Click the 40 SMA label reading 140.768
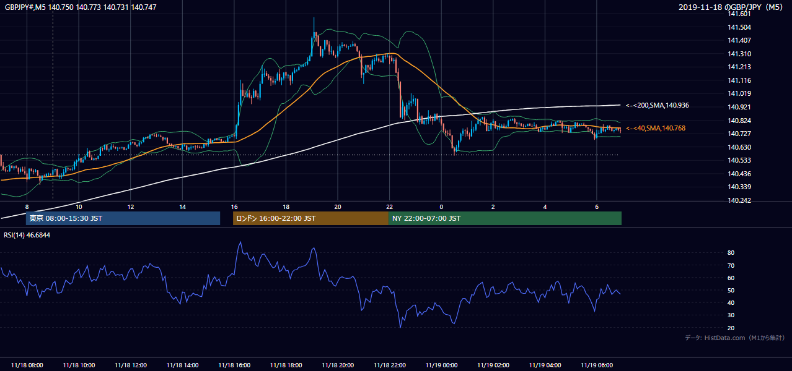The width and height of the screenshot is (792, 371). (656, 129)
